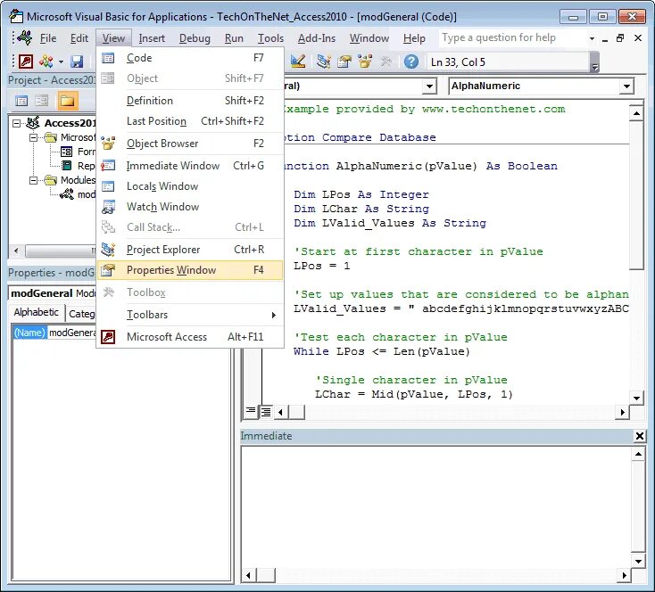This screenshot has width=655, height=592.
Task: Open the Insert menu
Action: pos(152,38)
